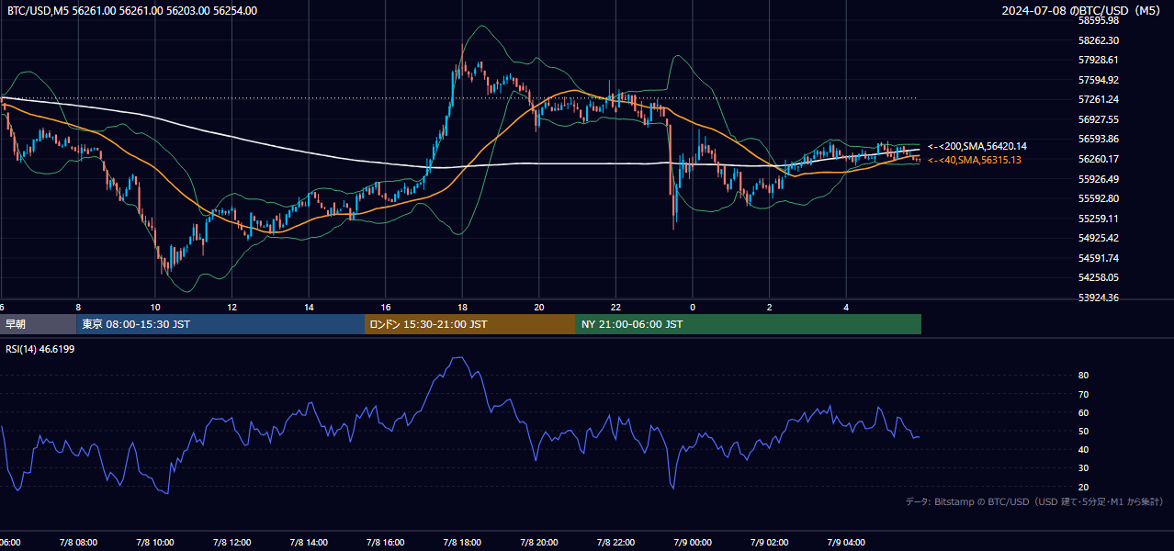Click price axis label 57261.24
Image resolution: width=1174 pixels, height=551 pixels.
click(x=1098, y=99)
